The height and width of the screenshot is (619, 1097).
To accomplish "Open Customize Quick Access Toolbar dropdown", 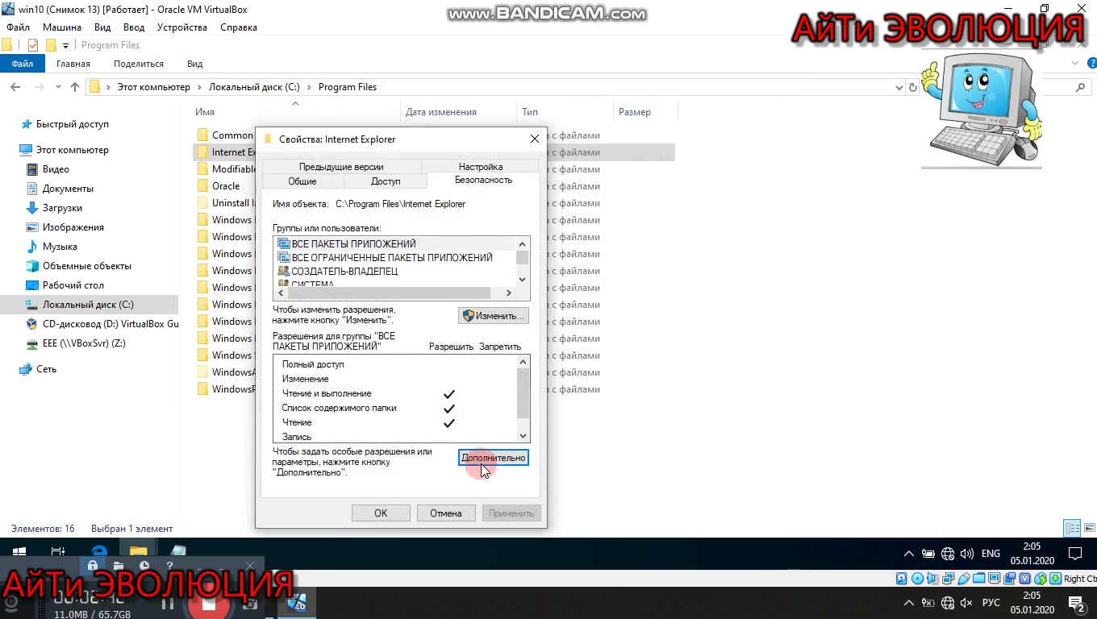I will pos(65,45).
